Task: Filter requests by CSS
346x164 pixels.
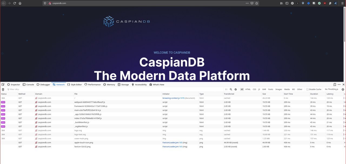Action: [x=254, y=89]
